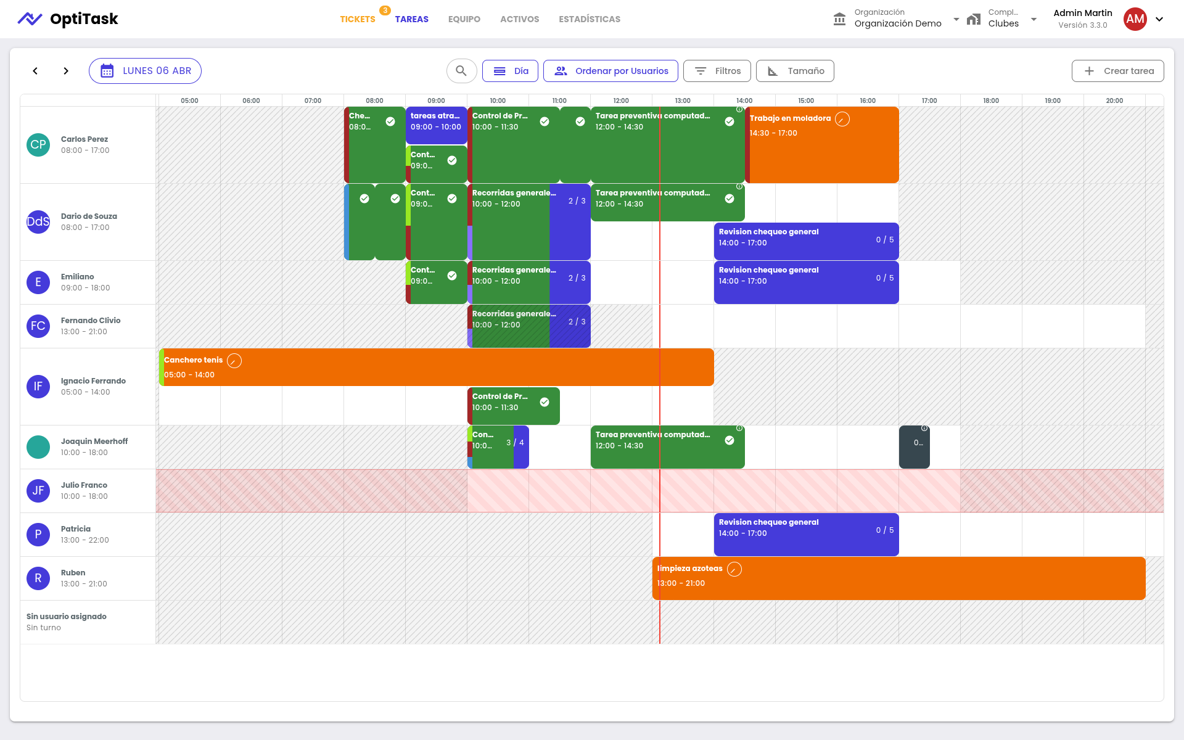Image resolution: width=1184 pixels, height=740 pixels.
Task: Click Julio Franco unavailable striped row
Action: [x=660, y=491]
